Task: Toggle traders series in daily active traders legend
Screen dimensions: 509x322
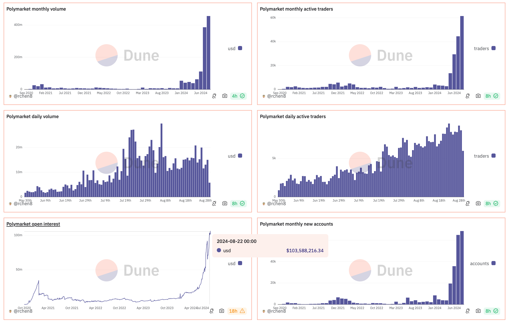Action: (x=481, y=156)
